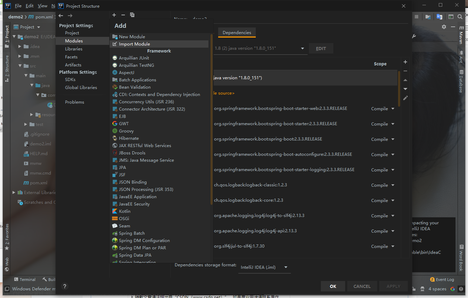Open the Web side panel
468x298 pixels.
tap(7, 264)
